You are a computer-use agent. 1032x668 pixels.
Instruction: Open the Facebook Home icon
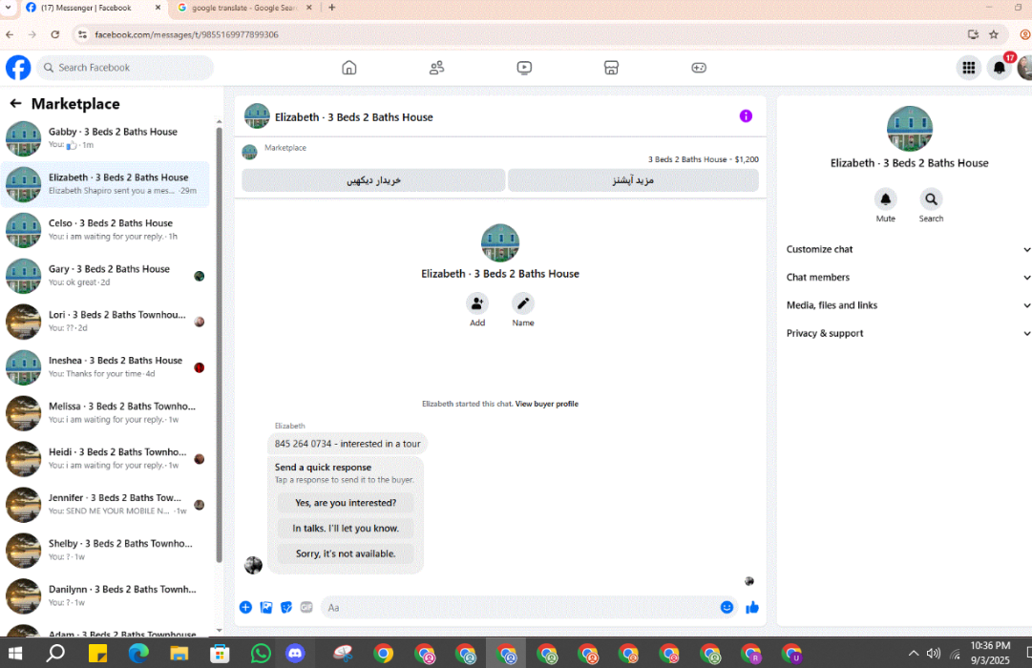tap(348, 68)
